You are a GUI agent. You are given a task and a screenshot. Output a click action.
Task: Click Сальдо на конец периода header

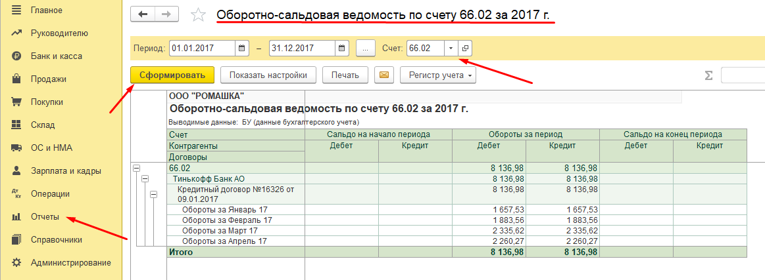[x=674, y=134]
